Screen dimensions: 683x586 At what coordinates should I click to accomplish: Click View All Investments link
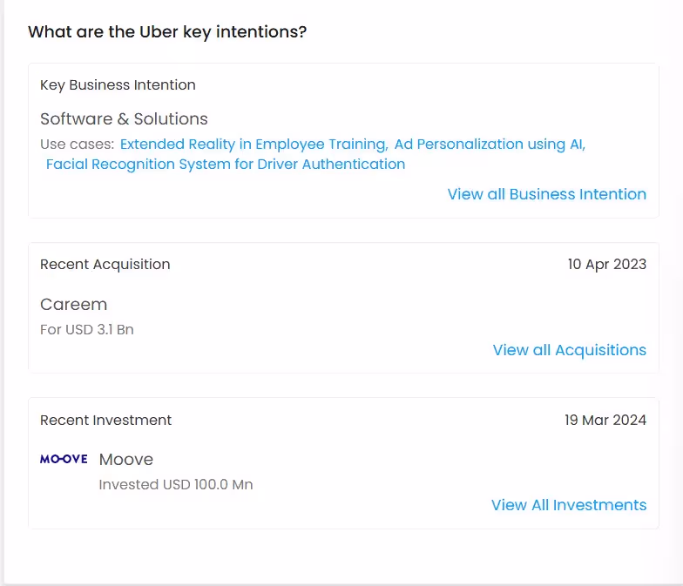[569, 505]
